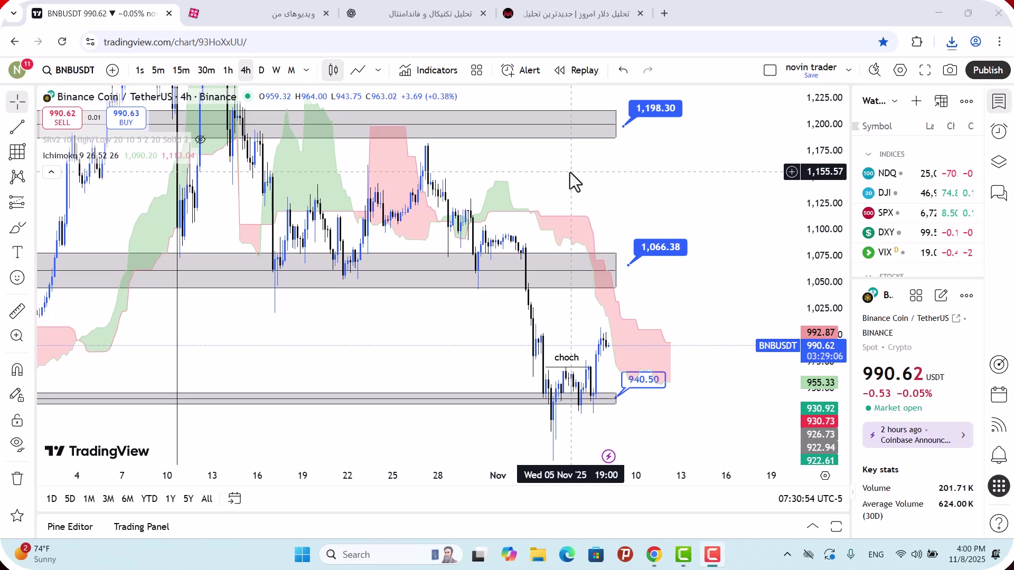
Task: Expand the Watchlist name dropdown
Action: (x=895, y=101)
